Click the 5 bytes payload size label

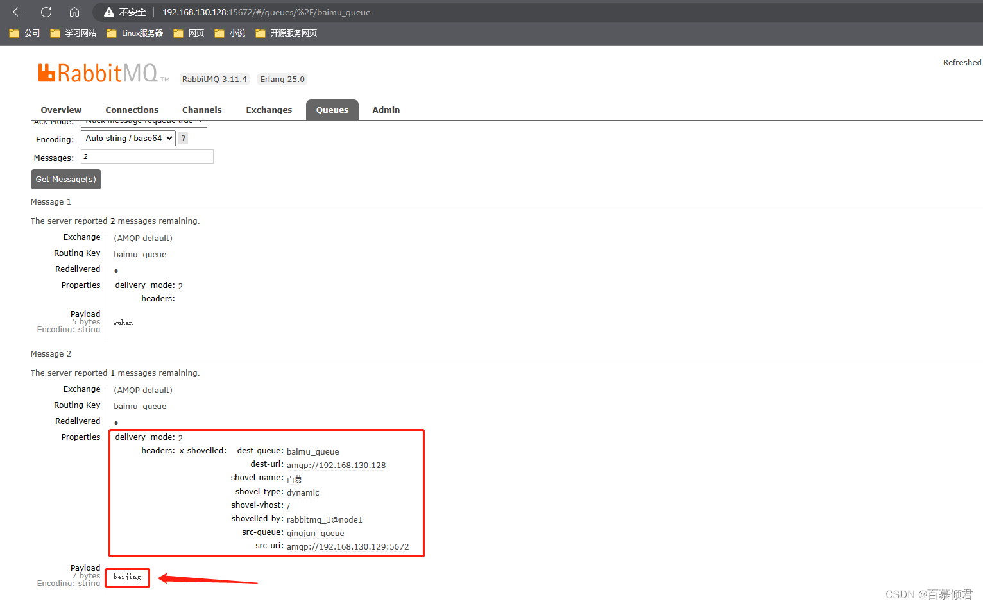86,322
